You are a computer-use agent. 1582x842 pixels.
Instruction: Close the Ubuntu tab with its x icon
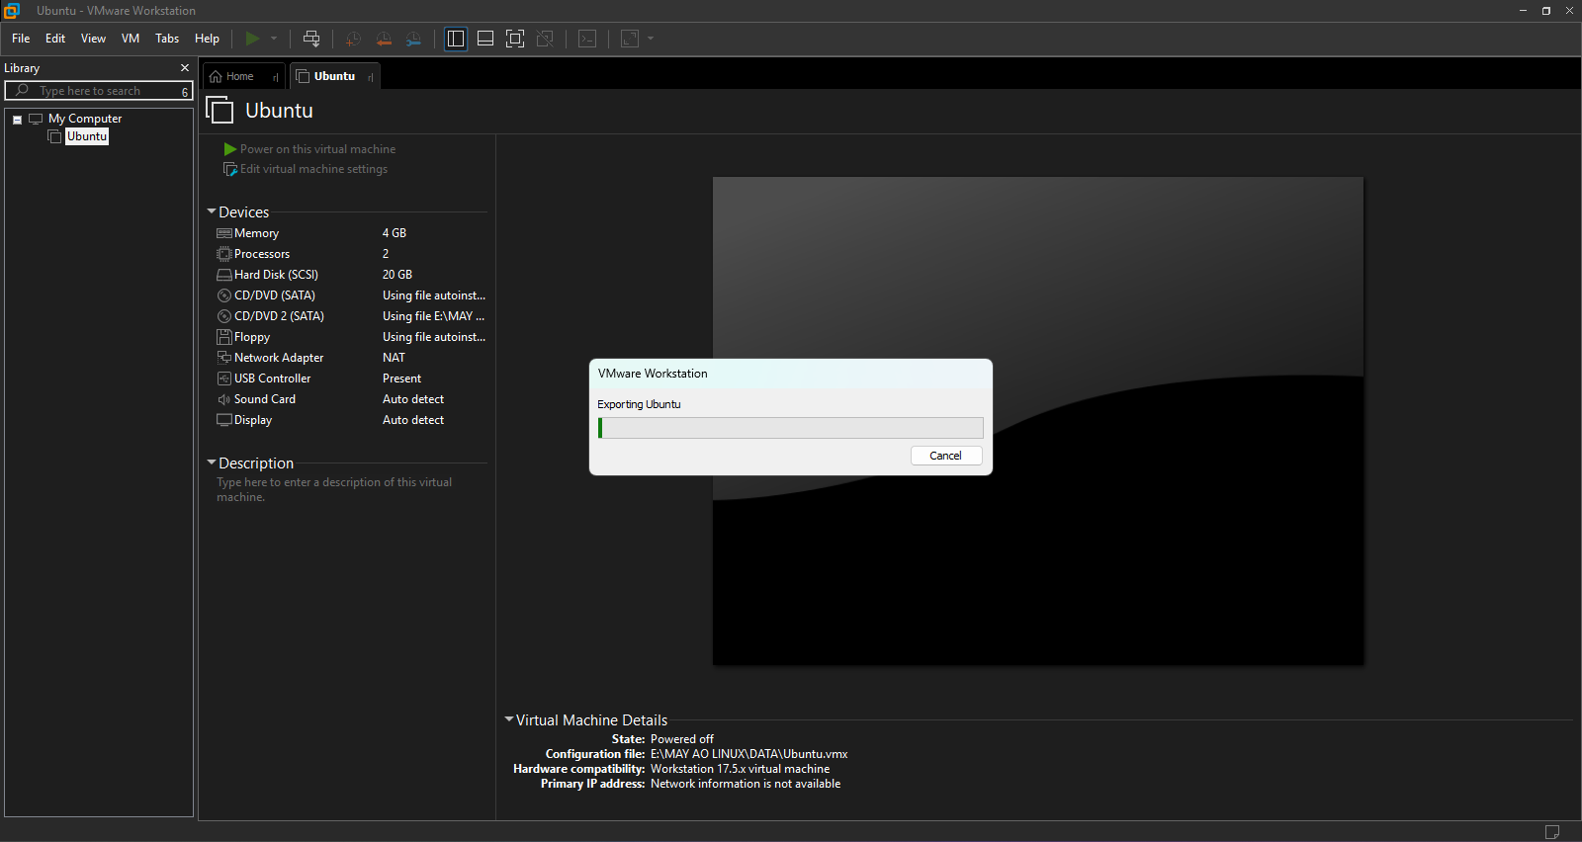pyautogui.click(x=370, y=77)
